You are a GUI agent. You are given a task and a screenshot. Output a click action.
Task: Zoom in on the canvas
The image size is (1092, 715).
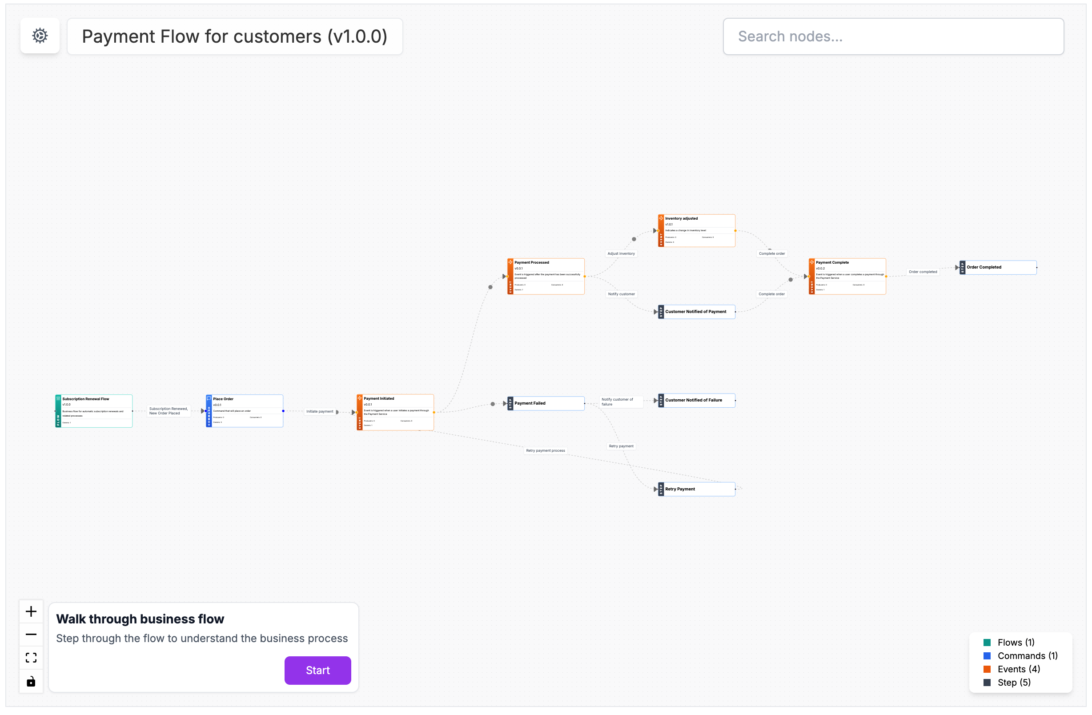click(x=31, y=611)
